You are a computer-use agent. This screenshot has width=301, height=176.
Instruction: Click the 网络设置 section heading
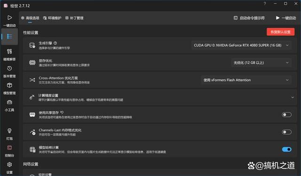(x=31, y=164)
